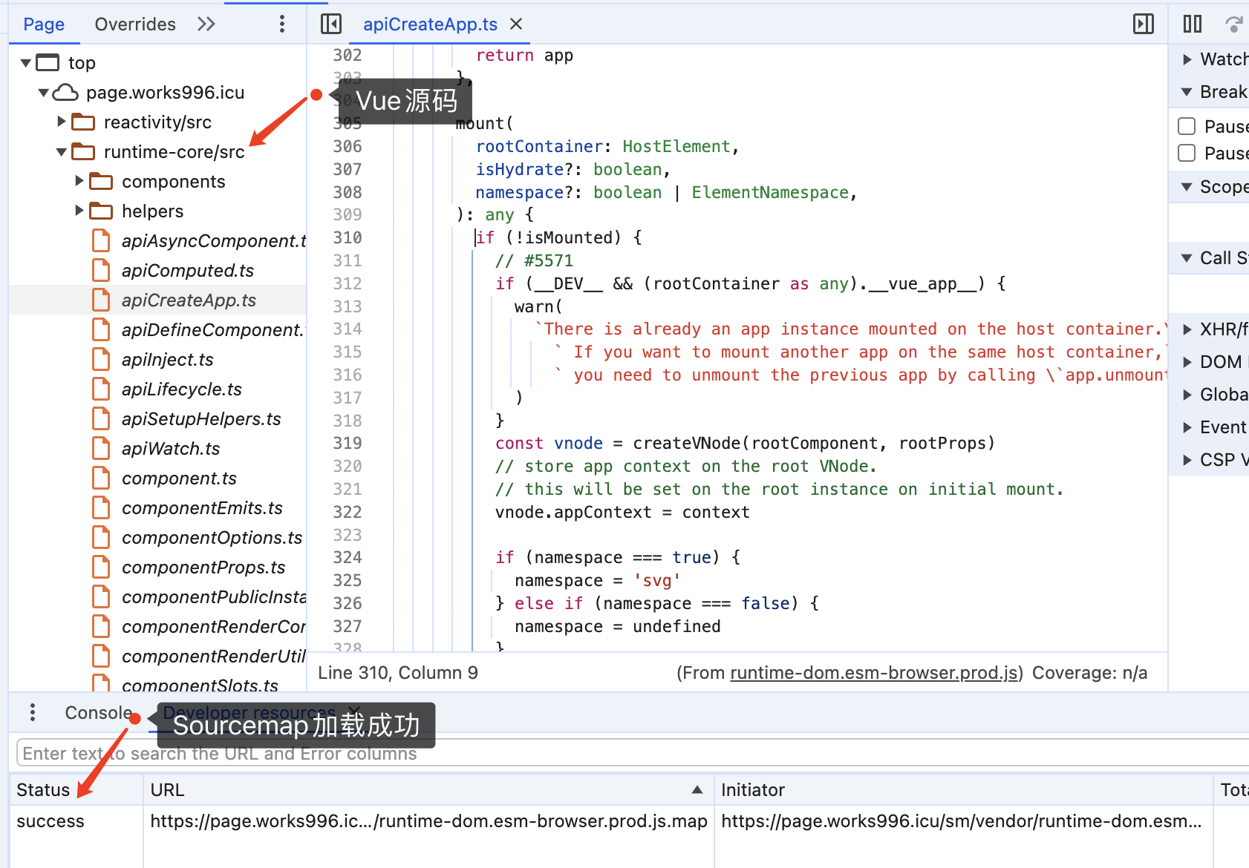Click the componentOptions.ts file icon
The height and width of the screenshot is (868, 1249).
coord(101,537)
